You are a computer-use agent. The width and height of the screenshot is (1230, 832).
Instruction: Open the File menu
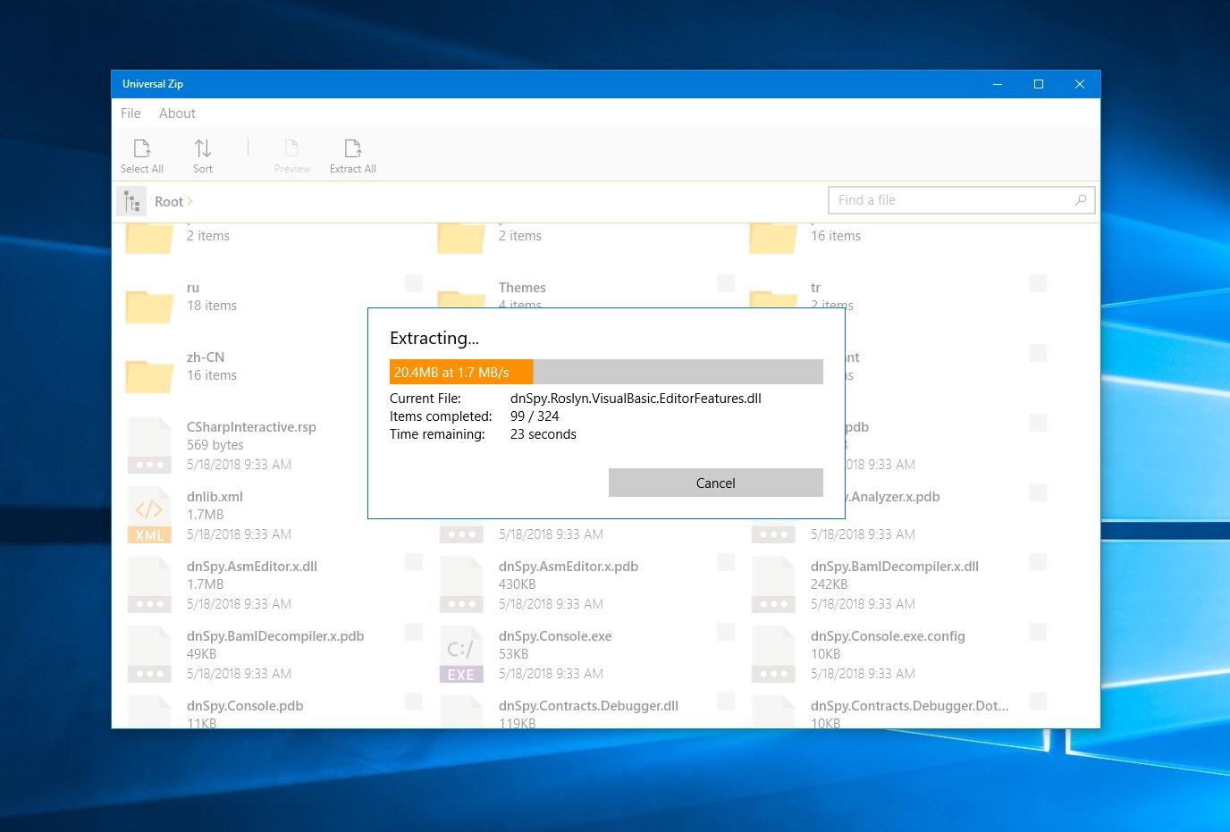click(x=131, y=113)
